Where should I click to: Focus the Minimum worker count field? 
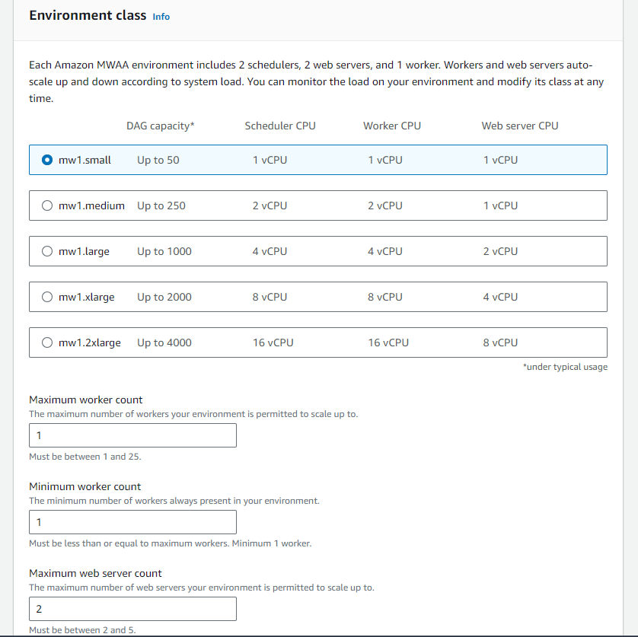point(132,522)
